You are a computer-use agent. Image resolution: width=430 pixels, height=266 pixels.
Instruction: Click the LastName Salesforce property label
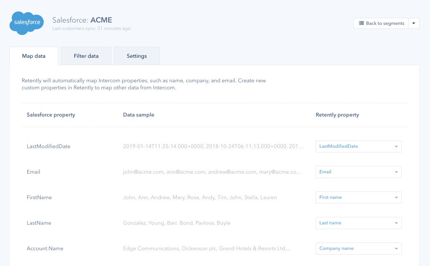tap(39, 223)
